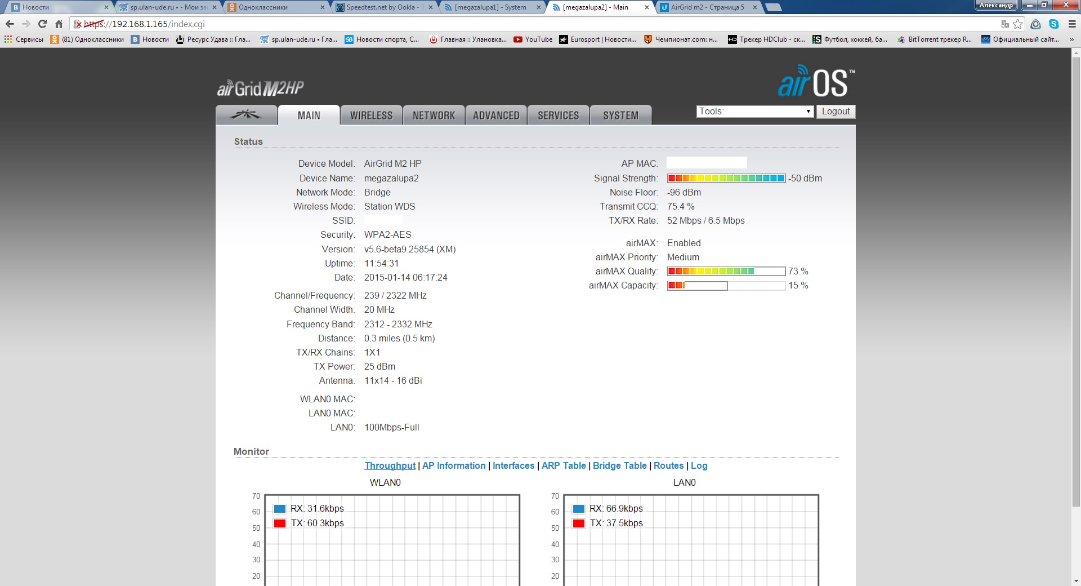Open the Футбол, хоккей bookmark
Image resolution: width=1081 pixels, height=586 pixels.
pyautogui.click(x=850, y=39)
